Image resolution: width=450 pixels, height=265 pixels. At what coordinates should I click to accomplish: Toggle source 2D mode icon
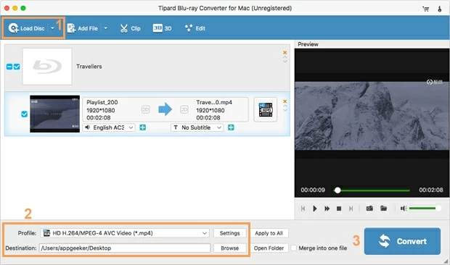point(145,109)
